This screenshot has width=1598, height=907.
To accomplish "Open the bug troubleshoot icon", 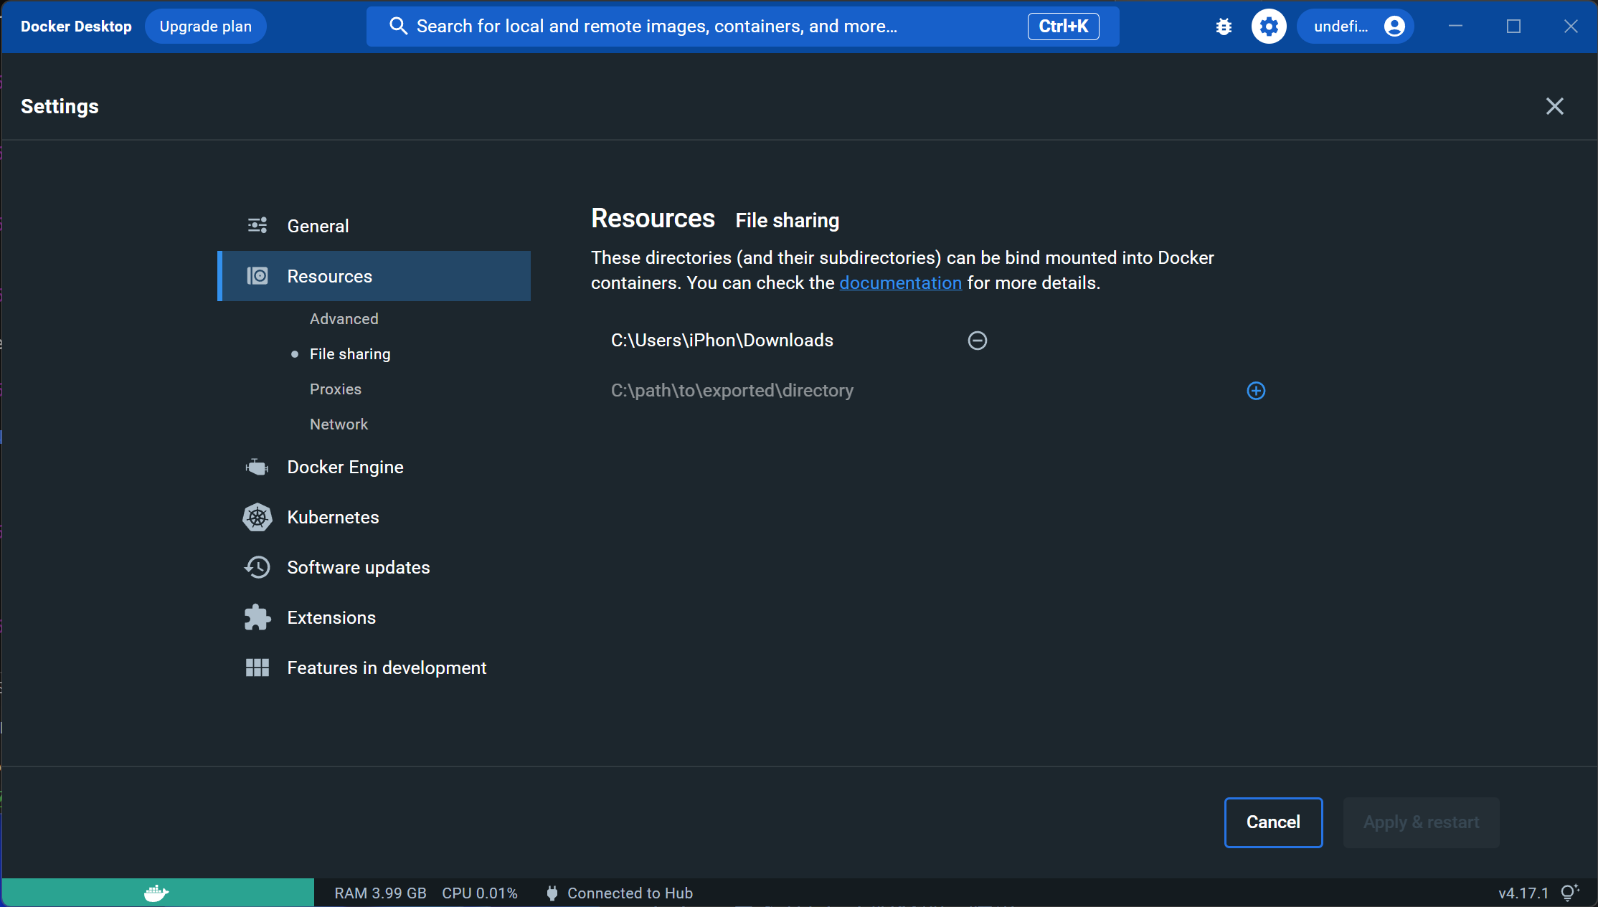I will [1224, 27].
